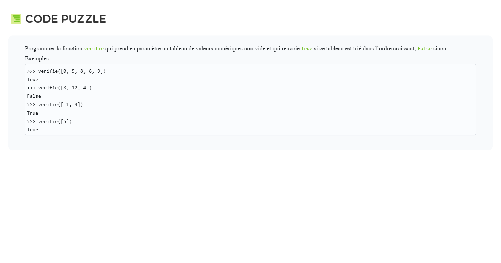Click the verifie([0, 5, 8, 8, 9]) line
Image resolution: width=501 pixels, height=263 pixels.
pos(72,71)
